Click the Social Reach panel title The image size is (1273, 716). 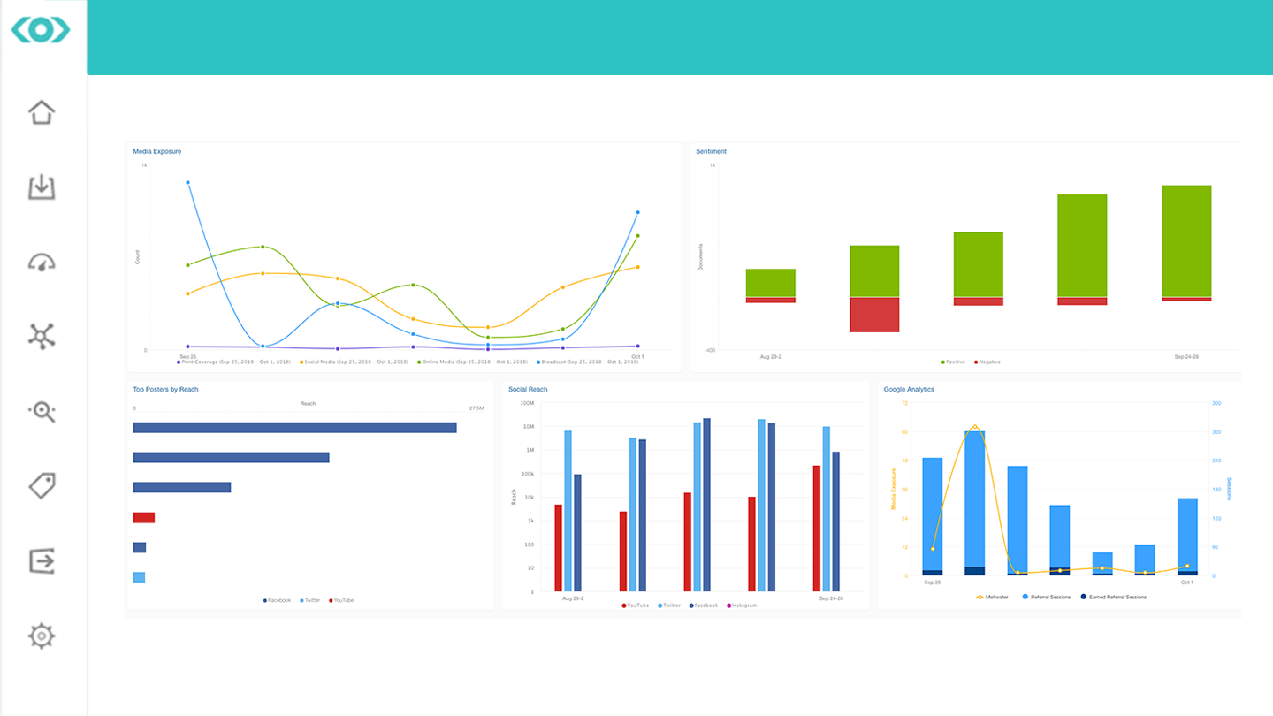click(528, 389)
